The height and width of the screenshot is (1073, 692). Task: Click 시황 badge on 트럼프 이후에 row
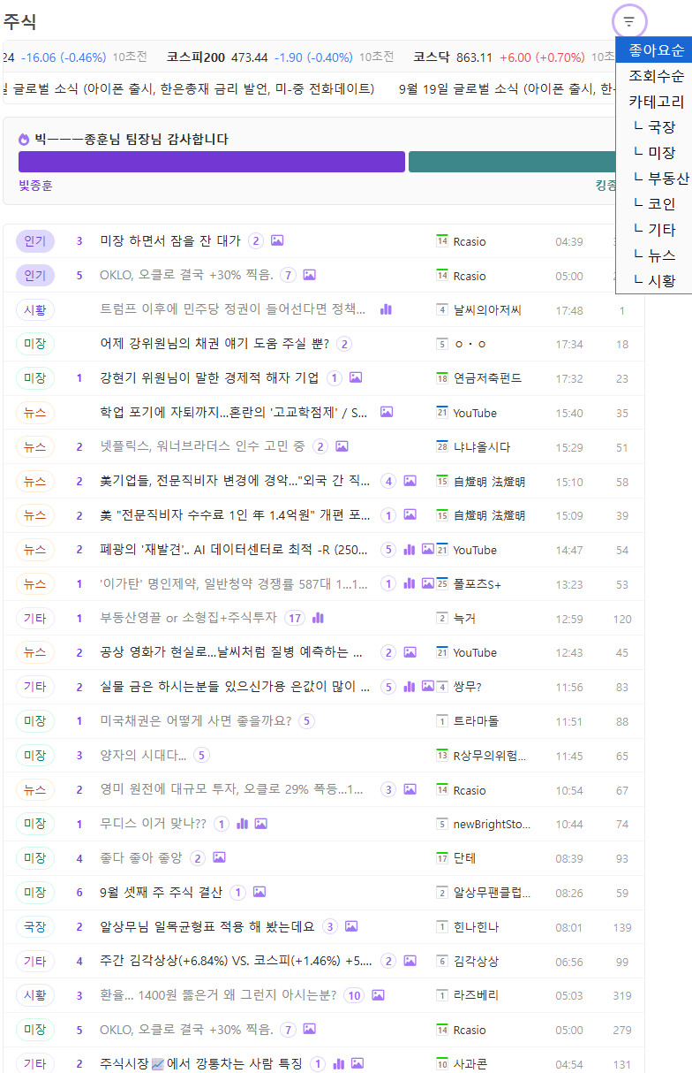tap(35, 309)
